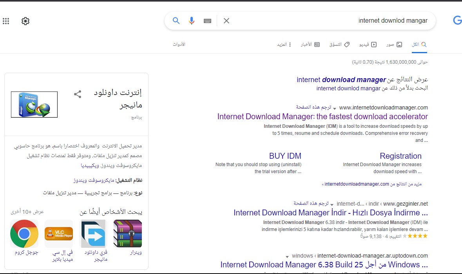The image size is (462, 274).
Task: Click the برنامج subtitle under the panel title
Action: [136, 117]
